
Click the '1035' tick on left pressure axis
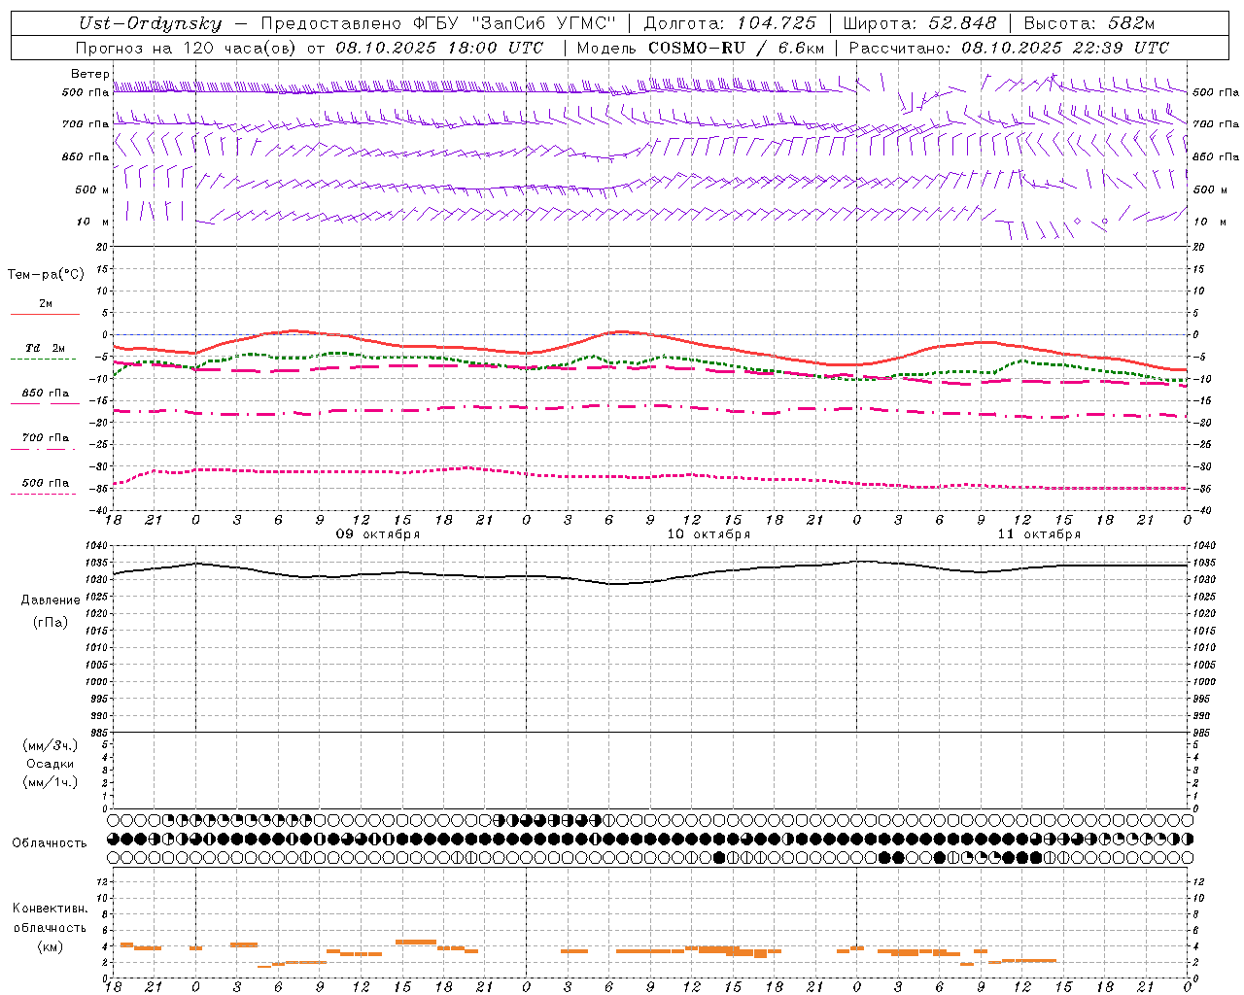pos(95,563)
